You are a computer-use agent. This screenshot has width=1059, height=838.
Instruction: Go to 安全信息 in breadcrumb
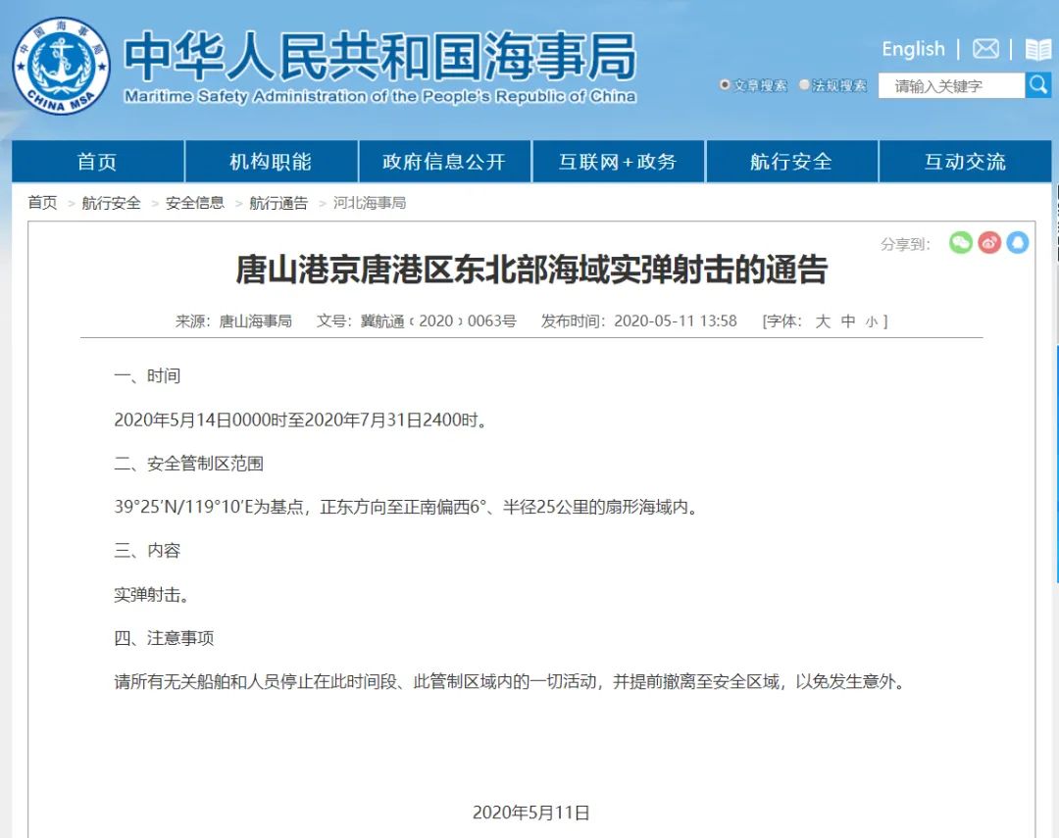(195, 203)
